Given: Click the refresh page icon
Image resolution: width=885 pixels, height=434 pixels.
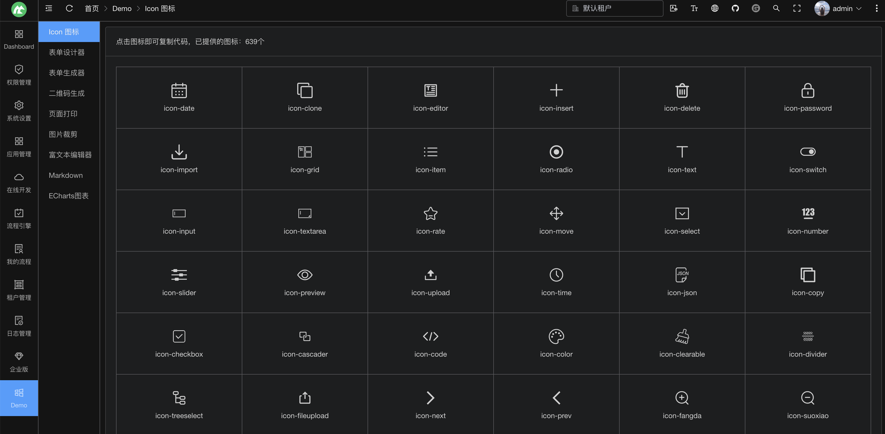Looking at the screenshot, I should click(69, 8).
